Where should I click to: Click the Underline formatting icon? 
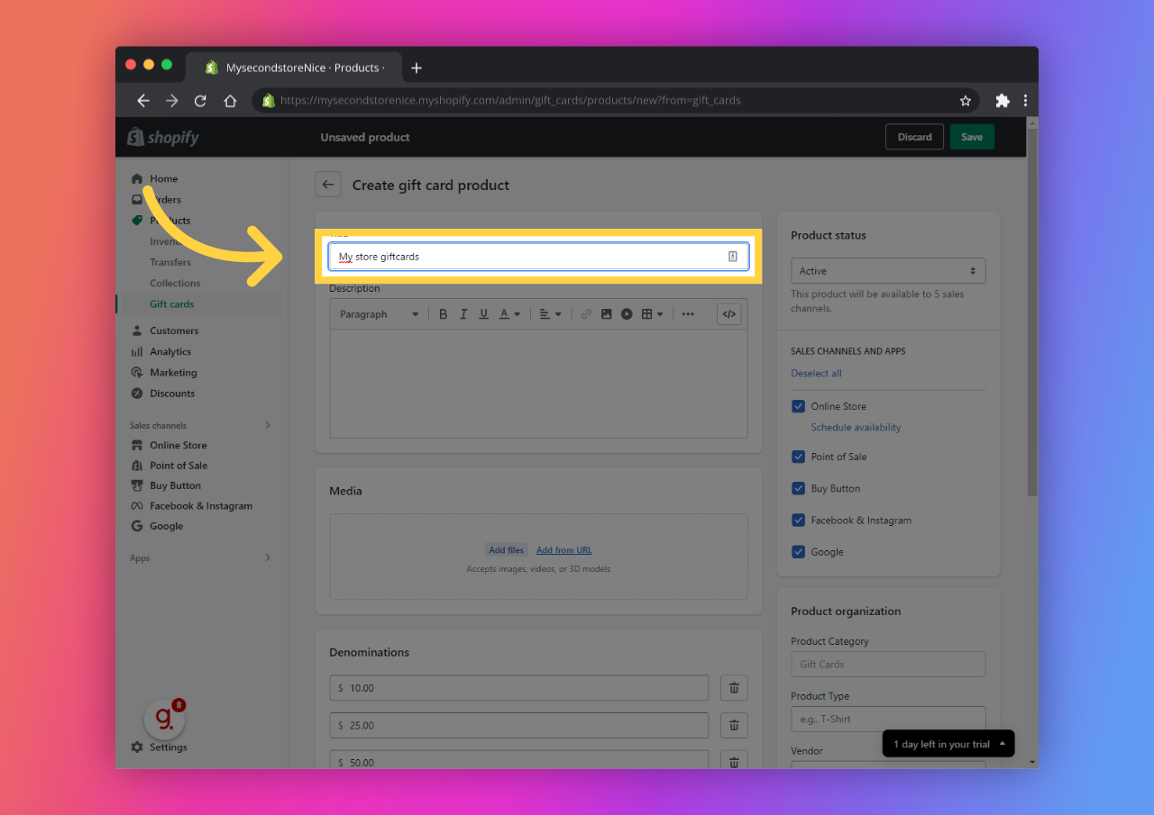(x=483, y=314)
